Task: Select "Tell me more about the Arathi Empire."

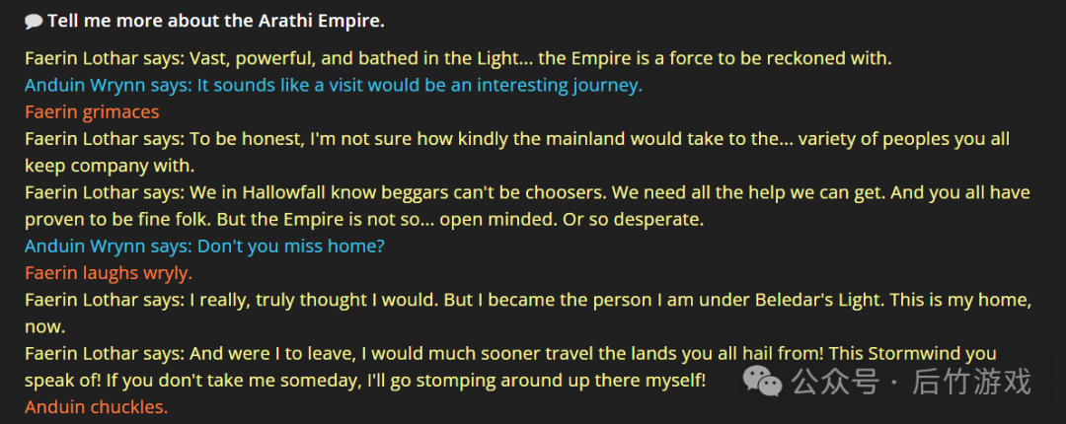Action: pyautogui.click(x=215, y=21)
